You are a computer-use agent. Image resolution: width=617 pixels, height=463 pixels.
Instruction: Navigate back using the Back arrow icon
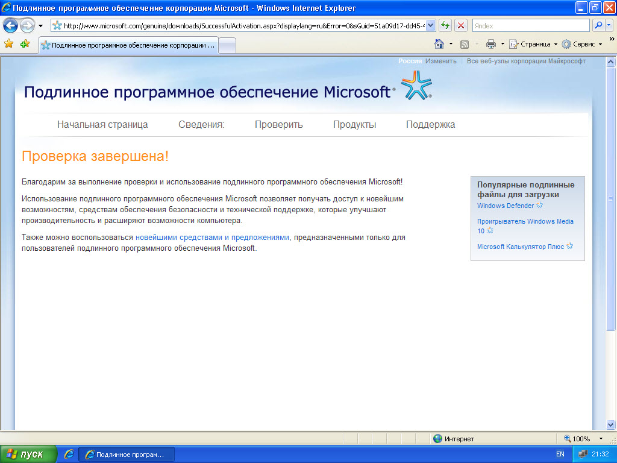pyautogui.click(x=10, y=25)
